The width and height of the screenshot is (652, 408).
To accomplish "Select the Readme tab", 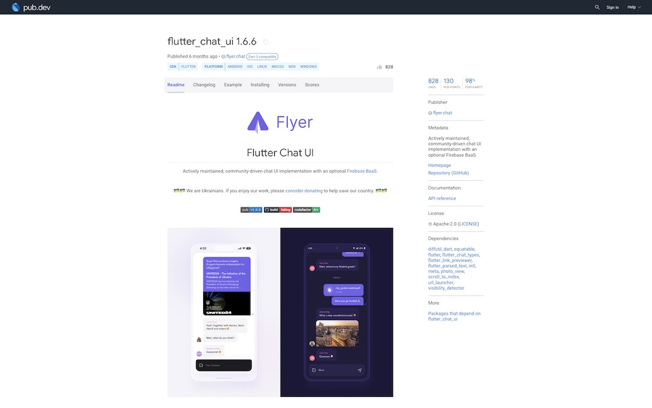I will click(x=176, y=85).
